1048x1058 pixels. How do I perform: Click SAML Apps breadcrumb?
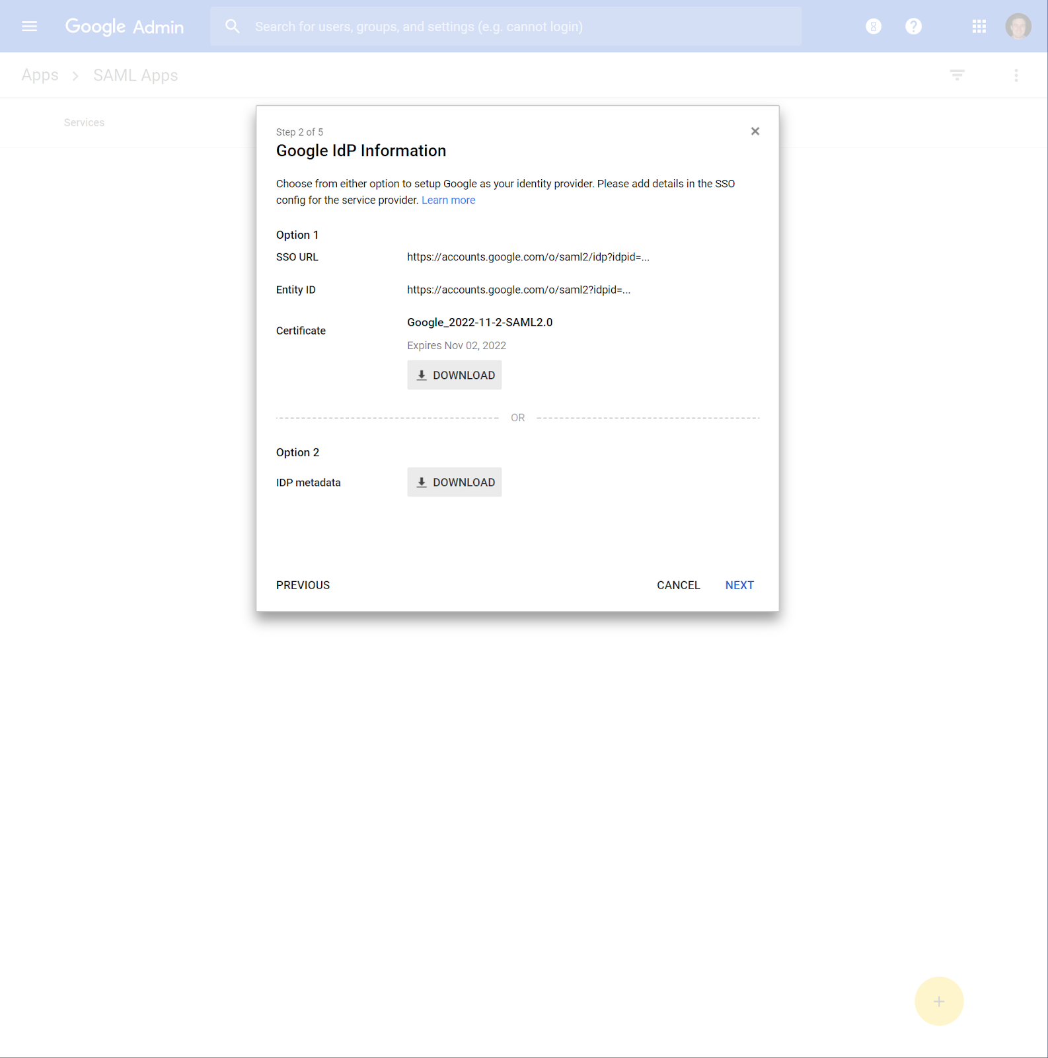(x=135, y=75)
